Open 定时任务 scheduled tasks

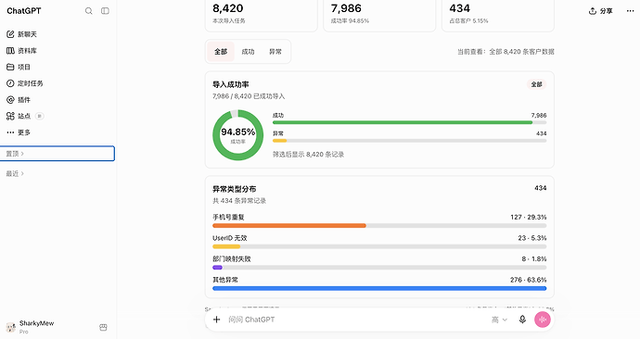pos(24,83)
